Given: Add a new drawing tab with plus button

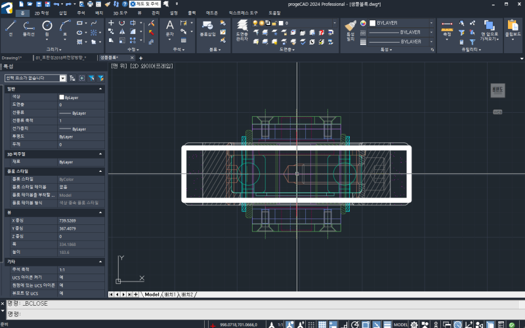Looking at the screenshot, I should point(140,58).
